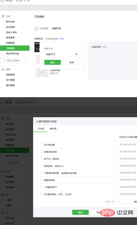This screenshot has height=225, width=137.
Task: Open 原创声明功能 in the undimmed sidebar
Action: 12,54
